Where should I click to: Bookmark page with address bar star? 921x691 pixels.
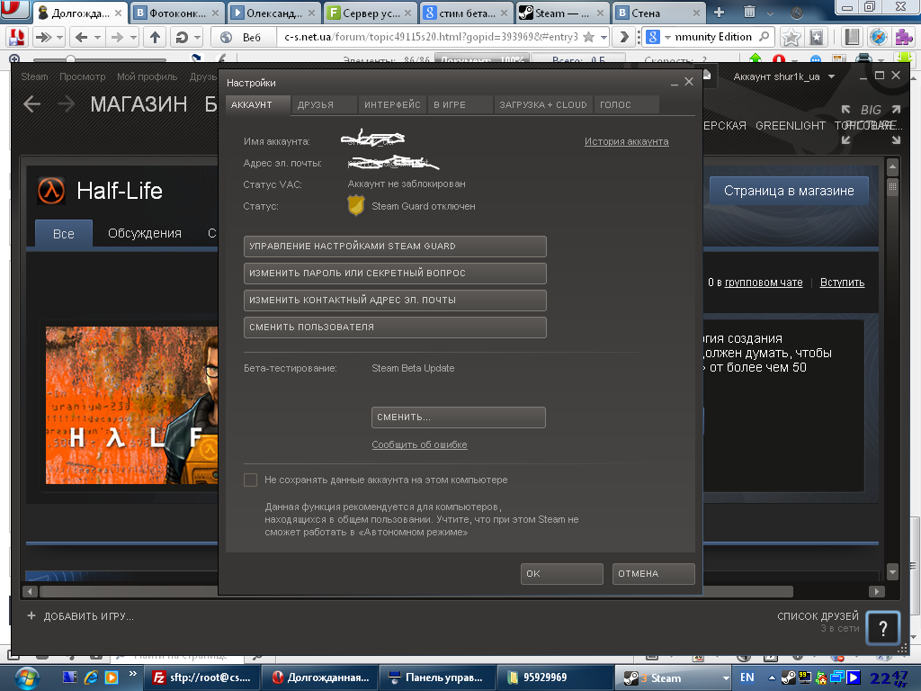point(588,37)
